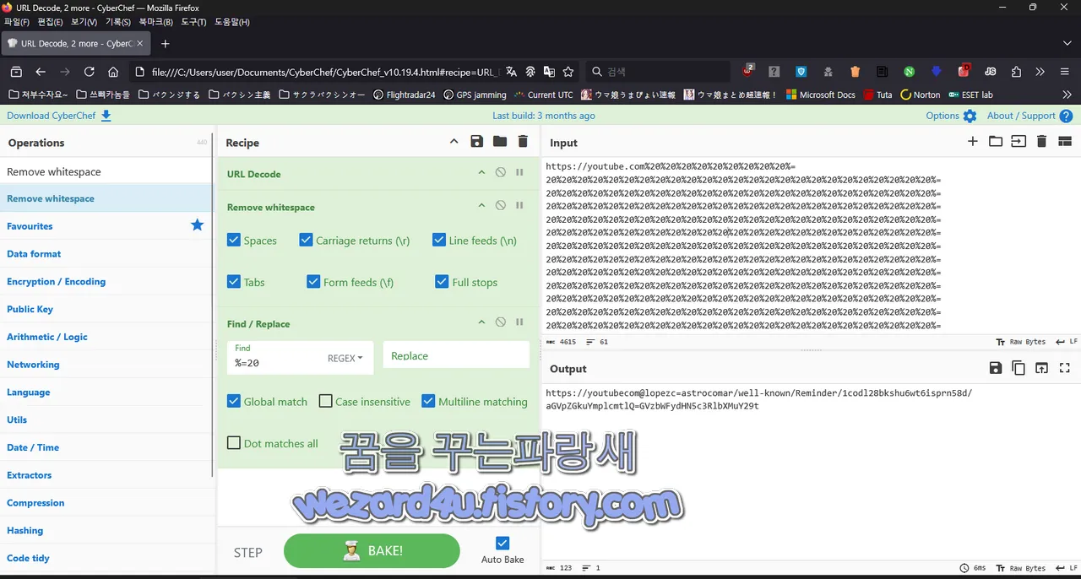
Task: Open the REGEX find-type dropdown
Action: (x=345, y=358)
